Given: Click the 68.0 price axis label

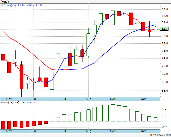Looking at the screenshot, I should [165, 82].
